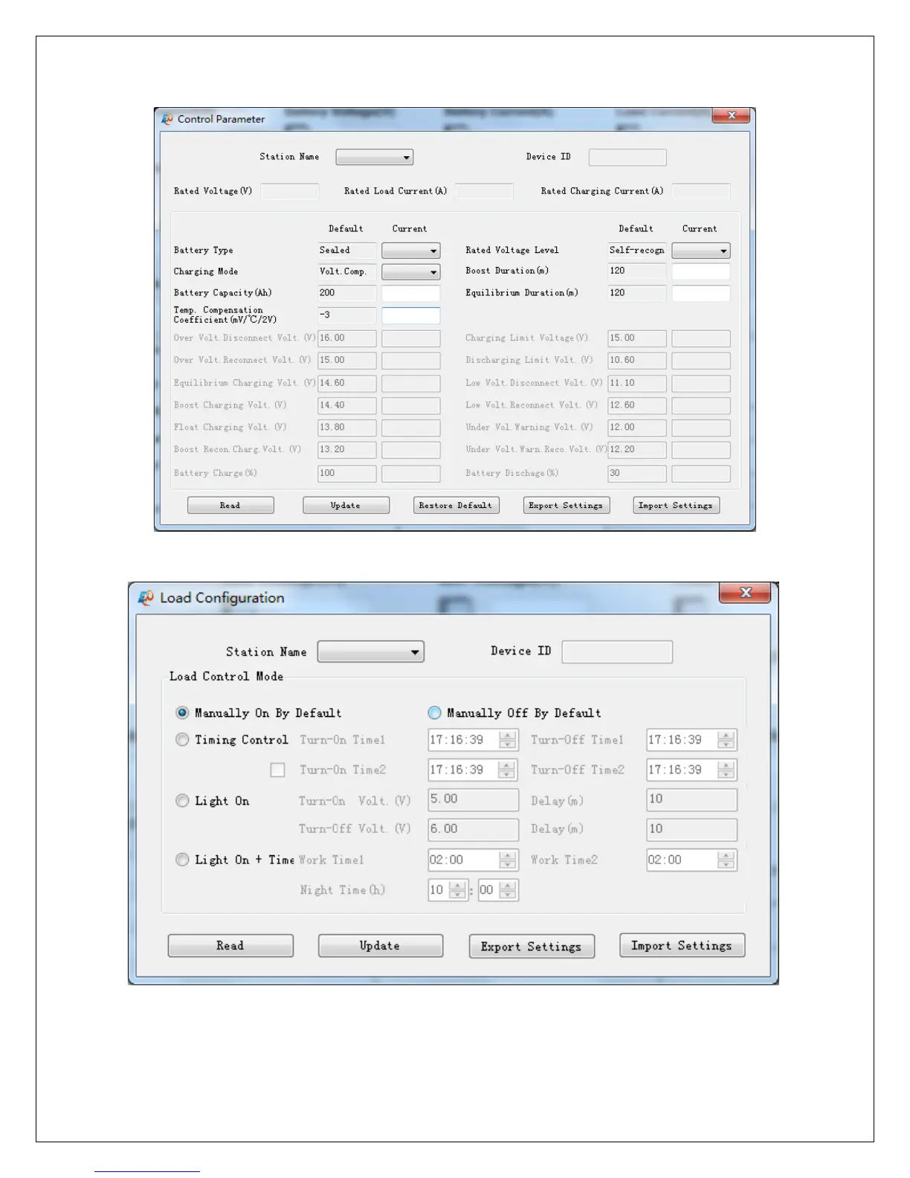Image resolution: width=910 pixels, height=1178 pixels.
Task: Click Turn-On Time2 spinner arrows
Action: pyautogui.click(x=508, y=770)
